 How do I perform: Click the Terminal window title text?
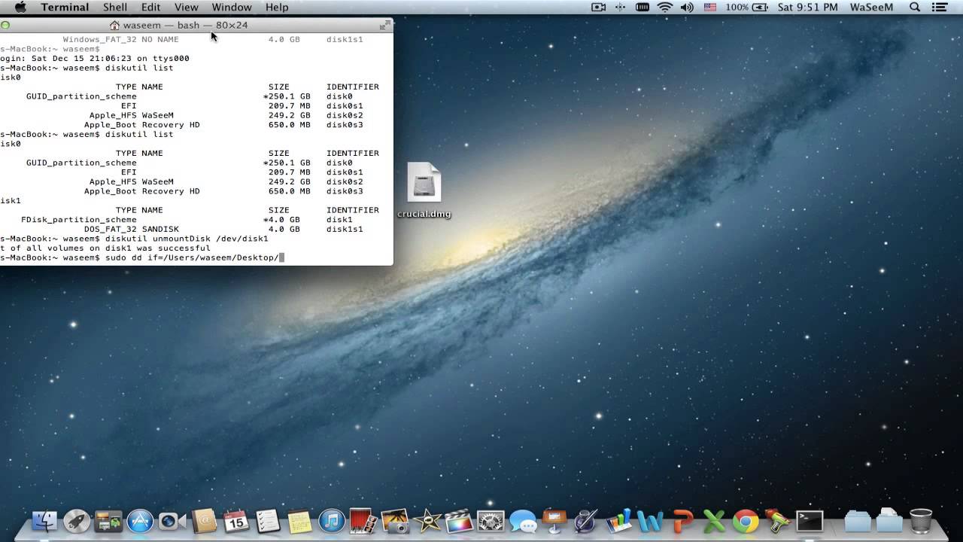[x=185, y=25]
